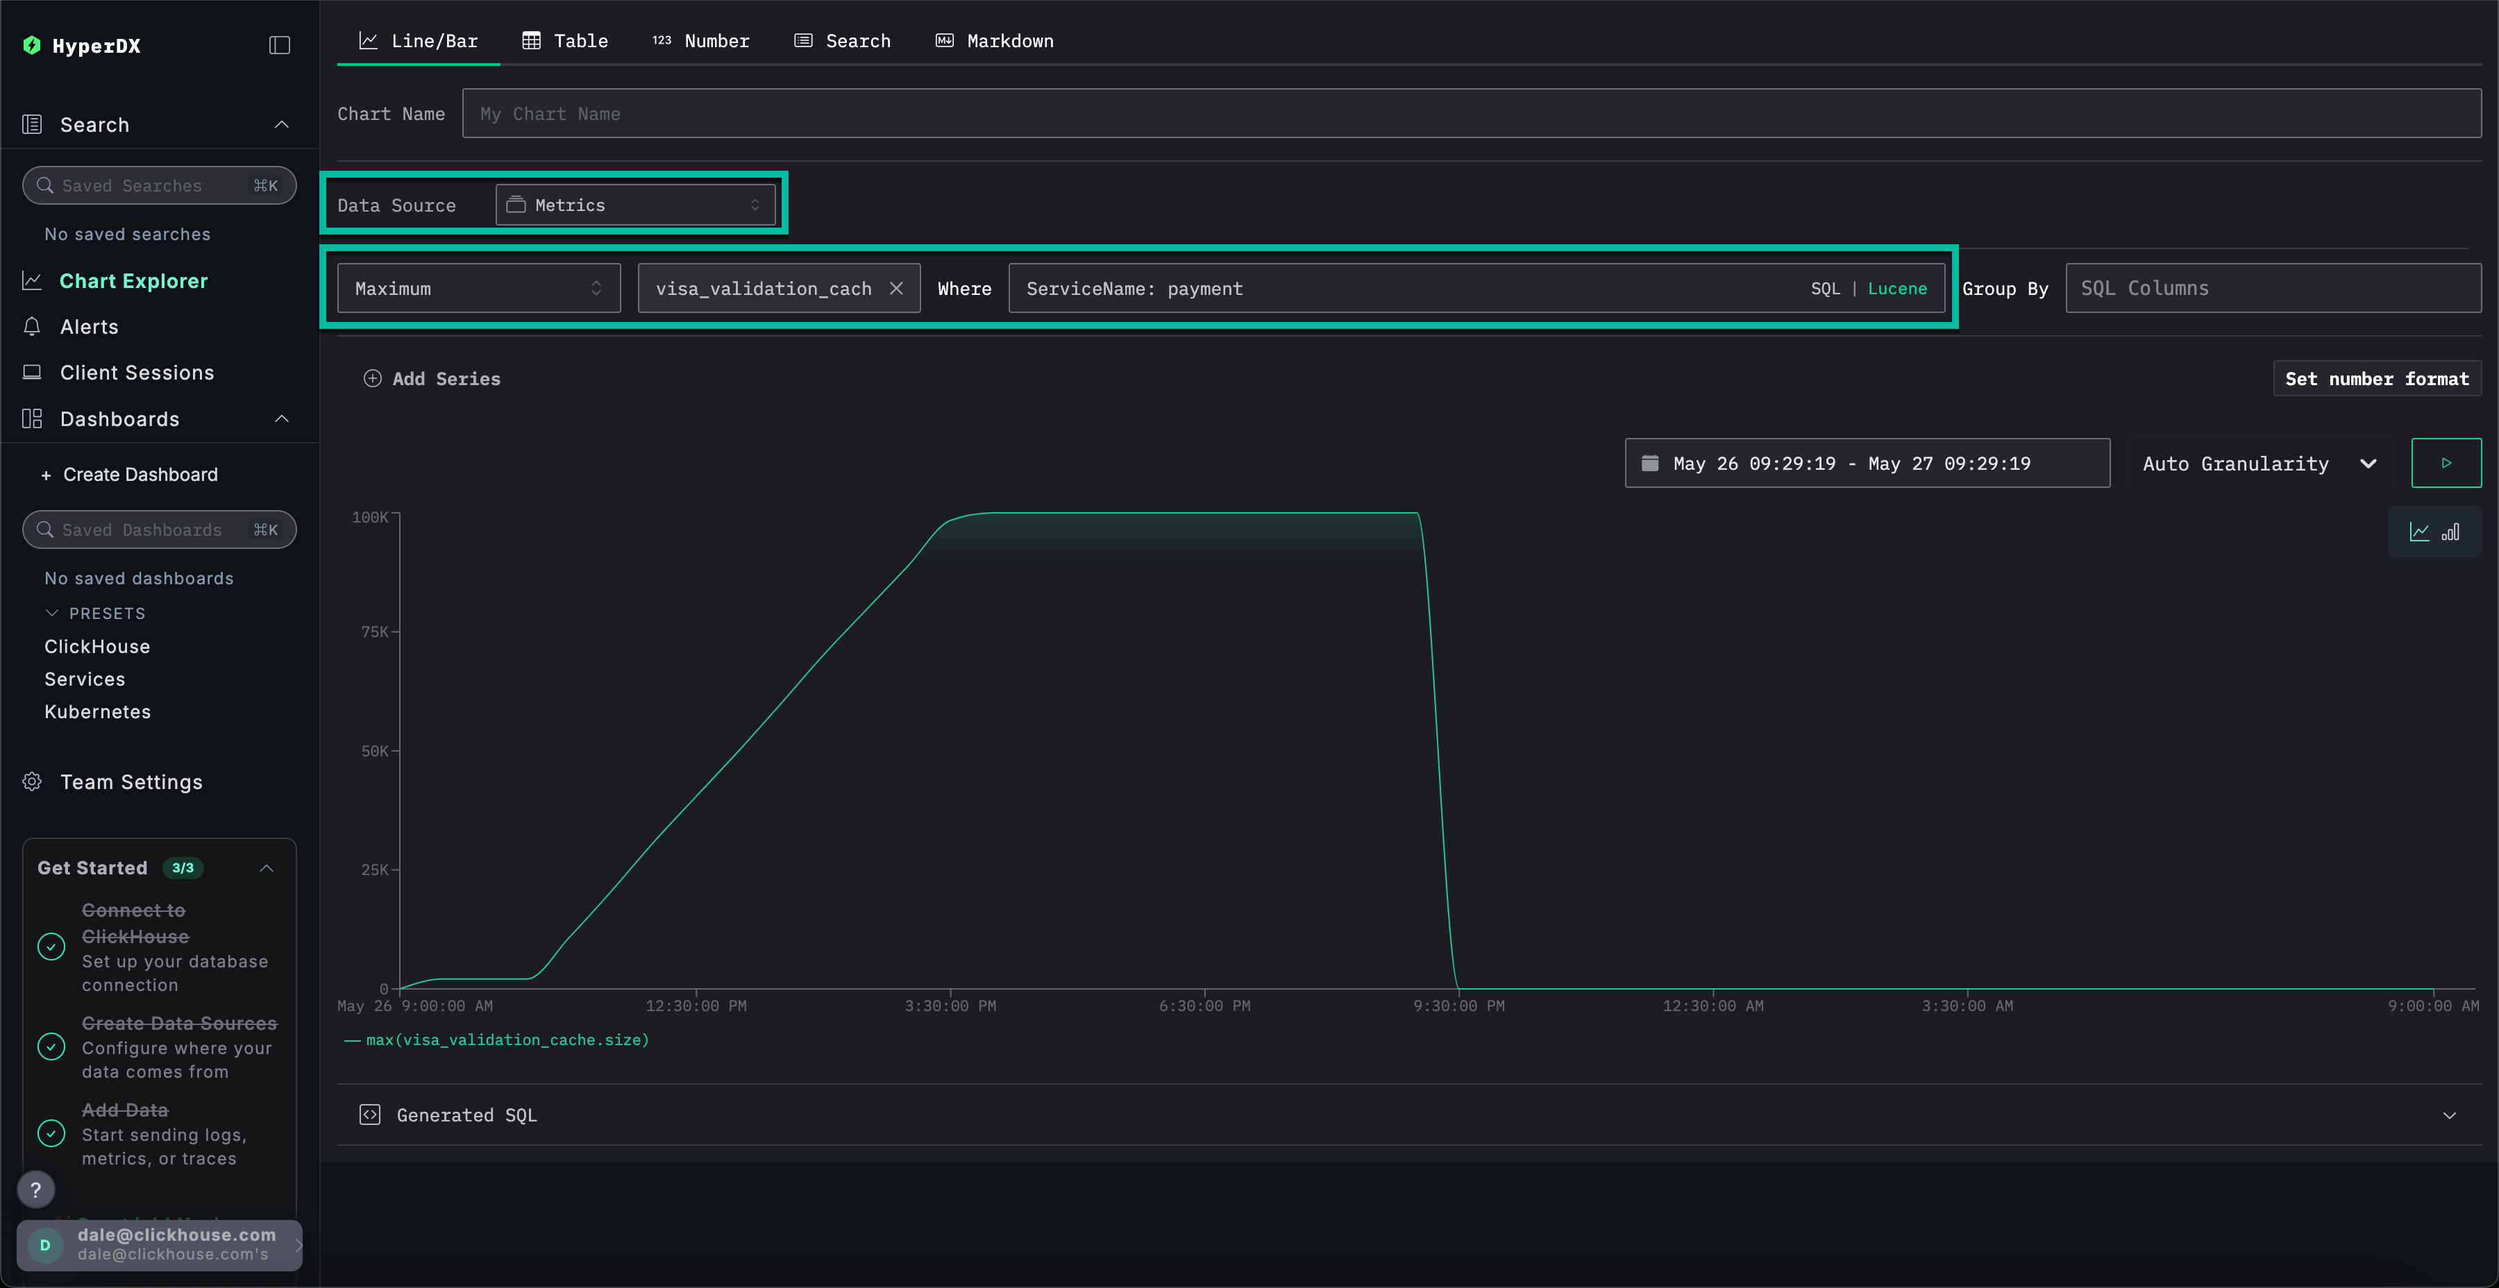Remove the visa_validation_cache metric with X
Screen dimensions: 2499x1288
click(x=896, y=288)
